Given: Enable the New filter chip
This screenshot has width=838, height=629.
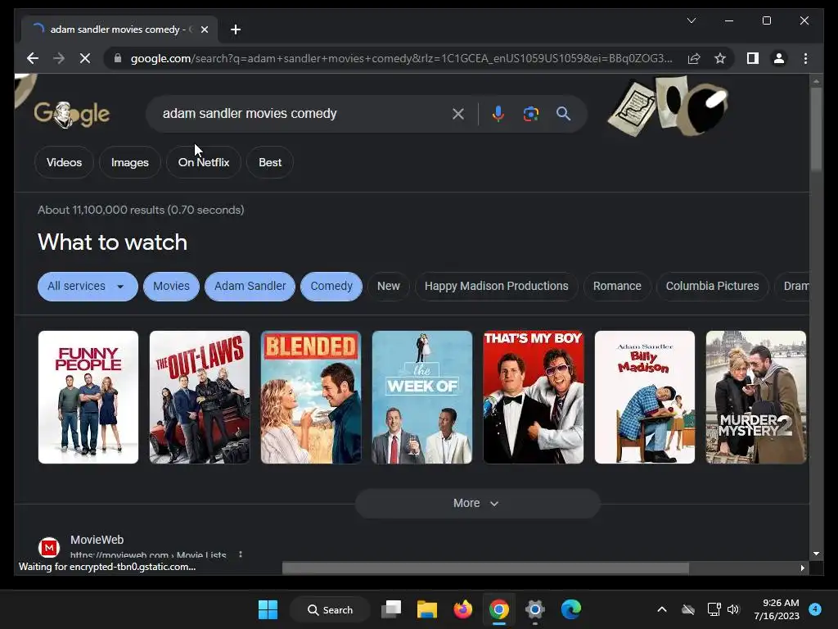Looking at the screenshot, I should pyautogui.click(x=389, y=286).
